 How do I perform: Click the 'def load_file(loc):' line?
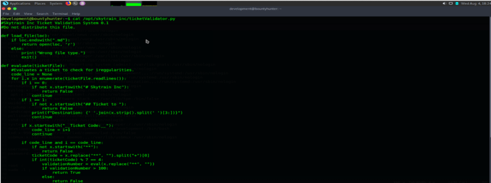coord(25,36)
